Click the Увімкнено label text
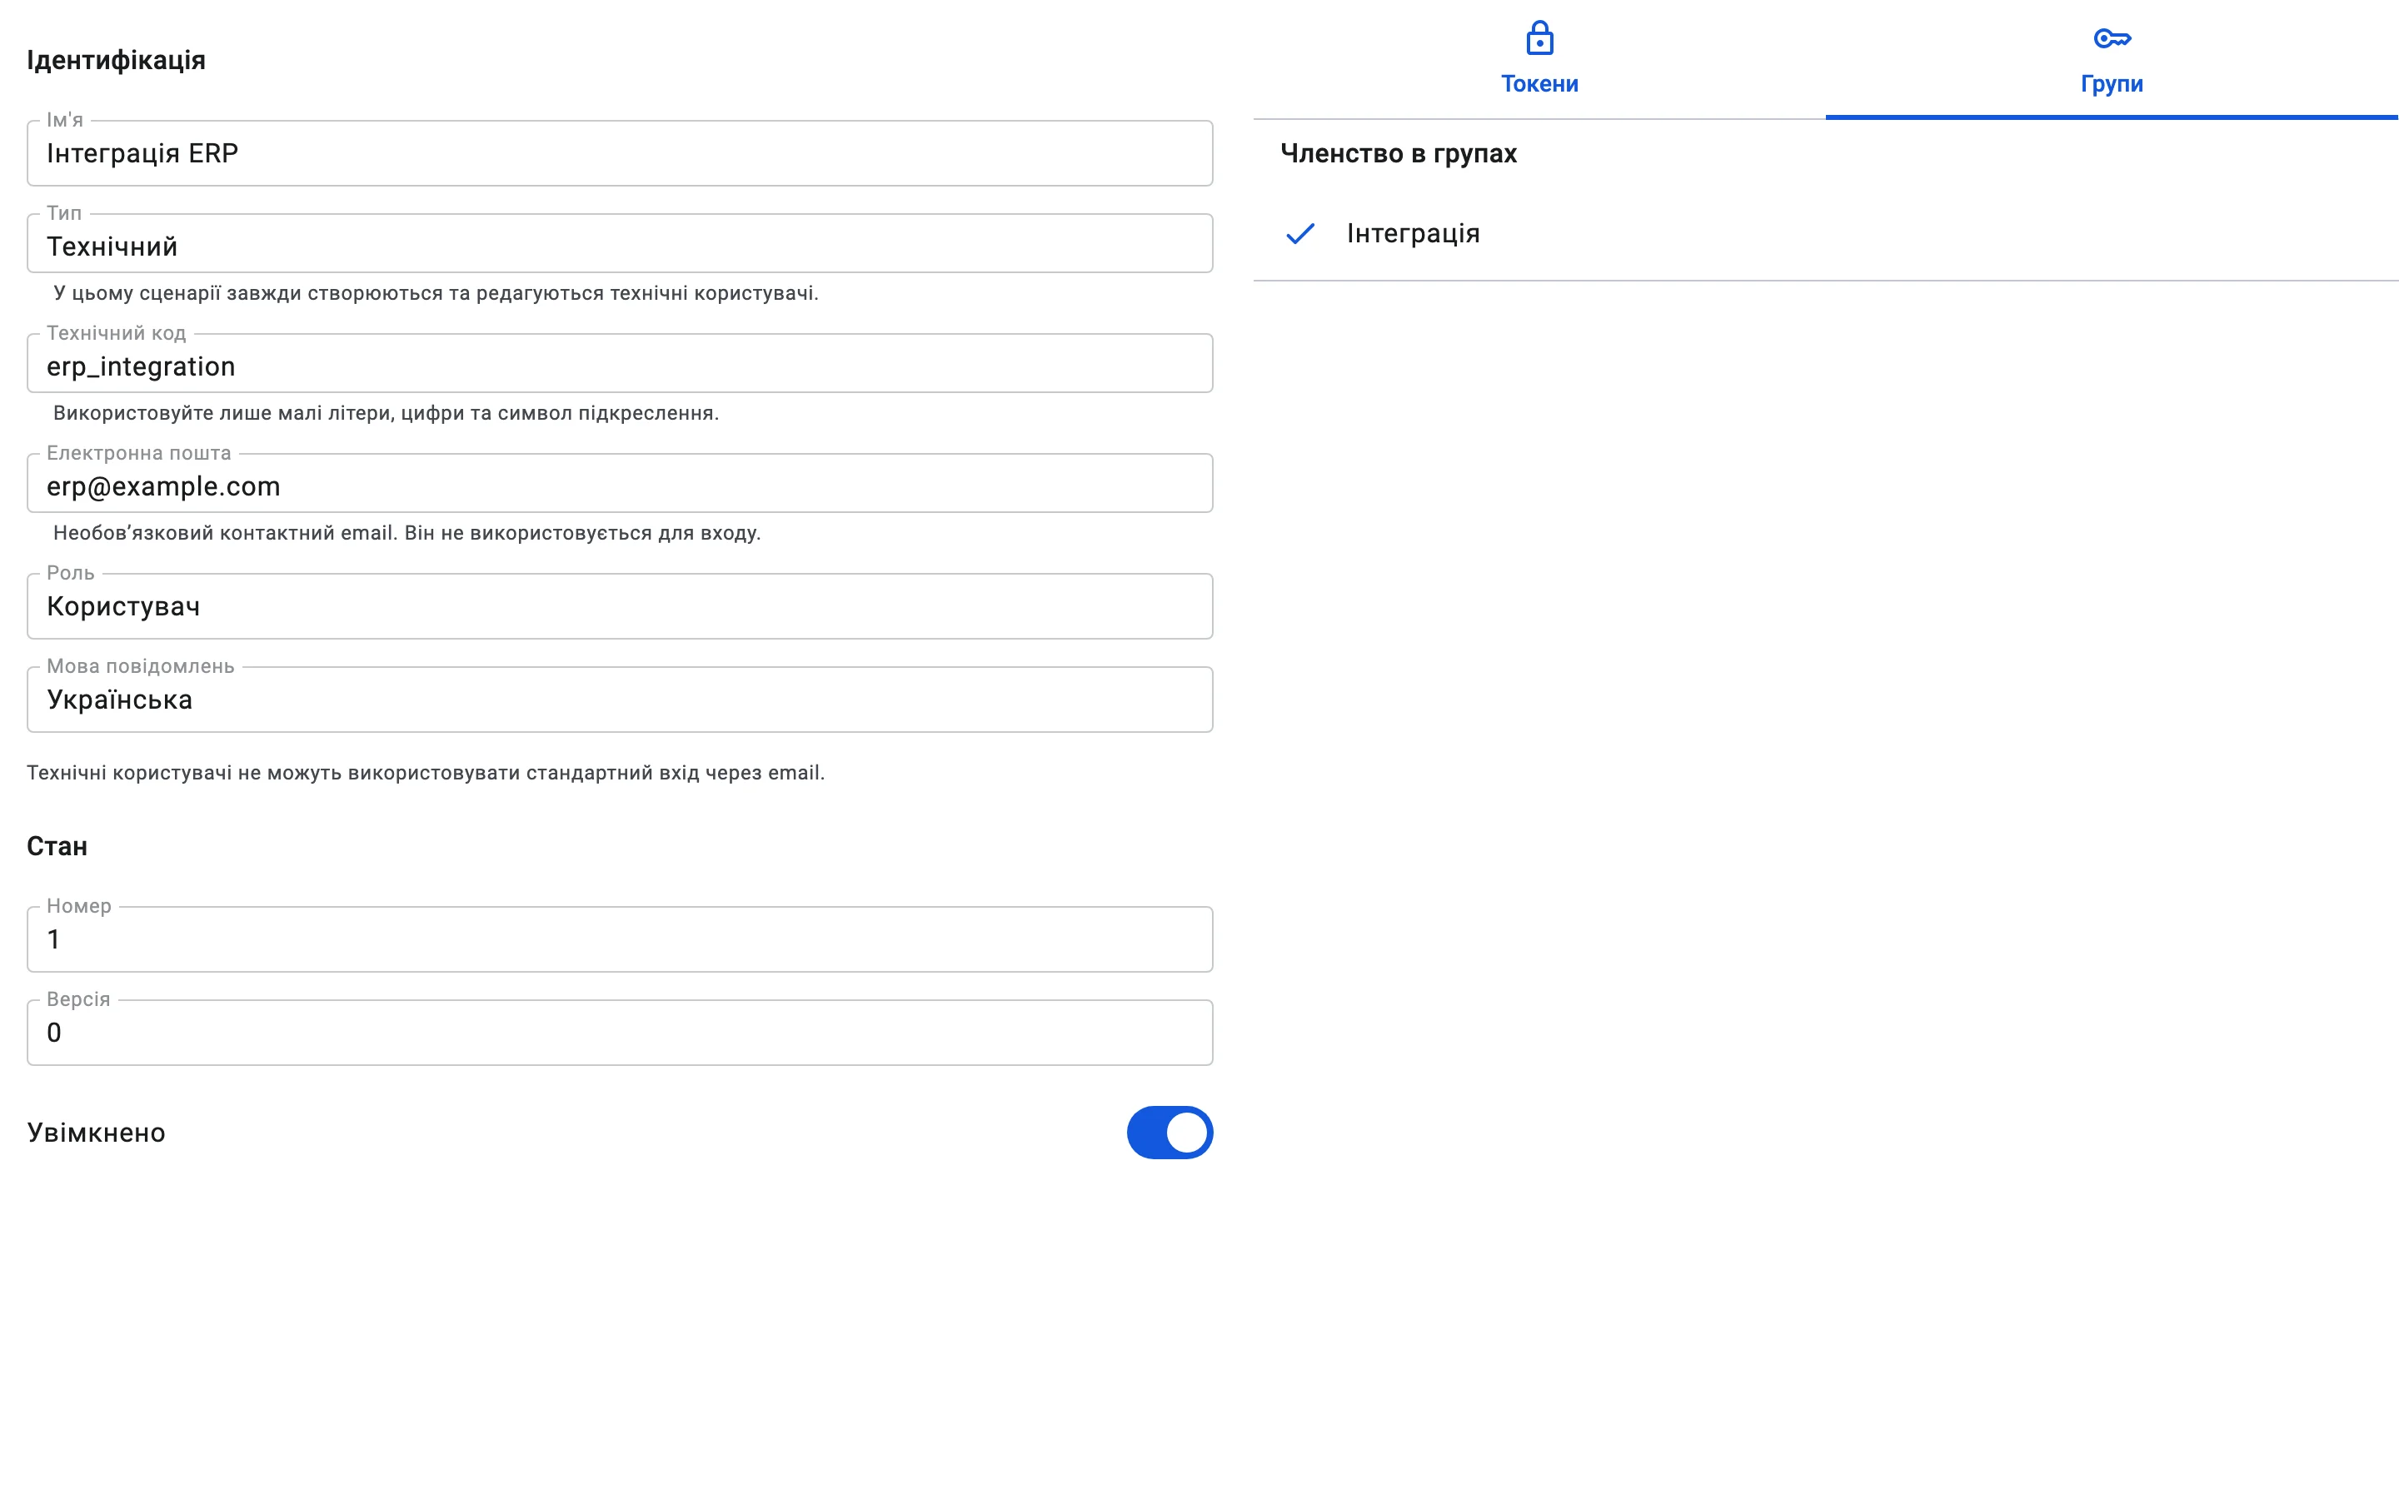This screenshot has height=1499, width=2399. point(96,1133)
